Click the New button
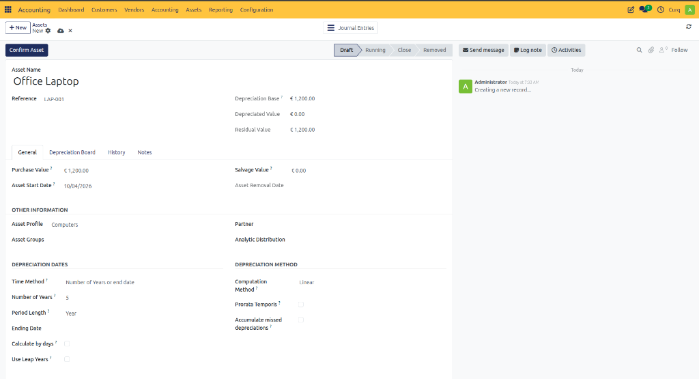The image size is (699, 379). coord(18,27)
